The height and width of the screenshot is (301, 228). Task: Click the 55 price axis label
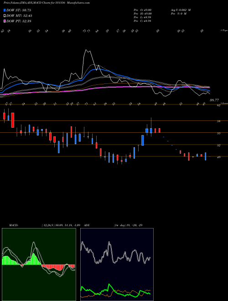(219, 133)
